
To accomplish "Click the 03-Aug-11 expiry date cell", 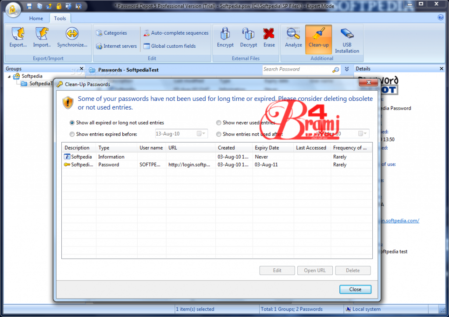I will click(x=266, y=165).
